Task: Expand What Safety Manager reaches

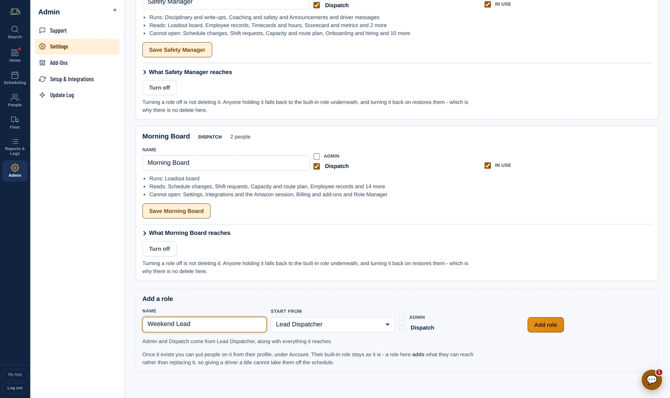Action: [x=187, y=72]
